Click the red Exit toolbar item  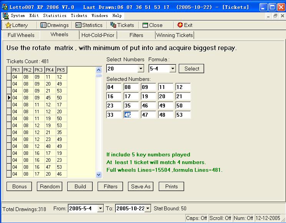185,25
